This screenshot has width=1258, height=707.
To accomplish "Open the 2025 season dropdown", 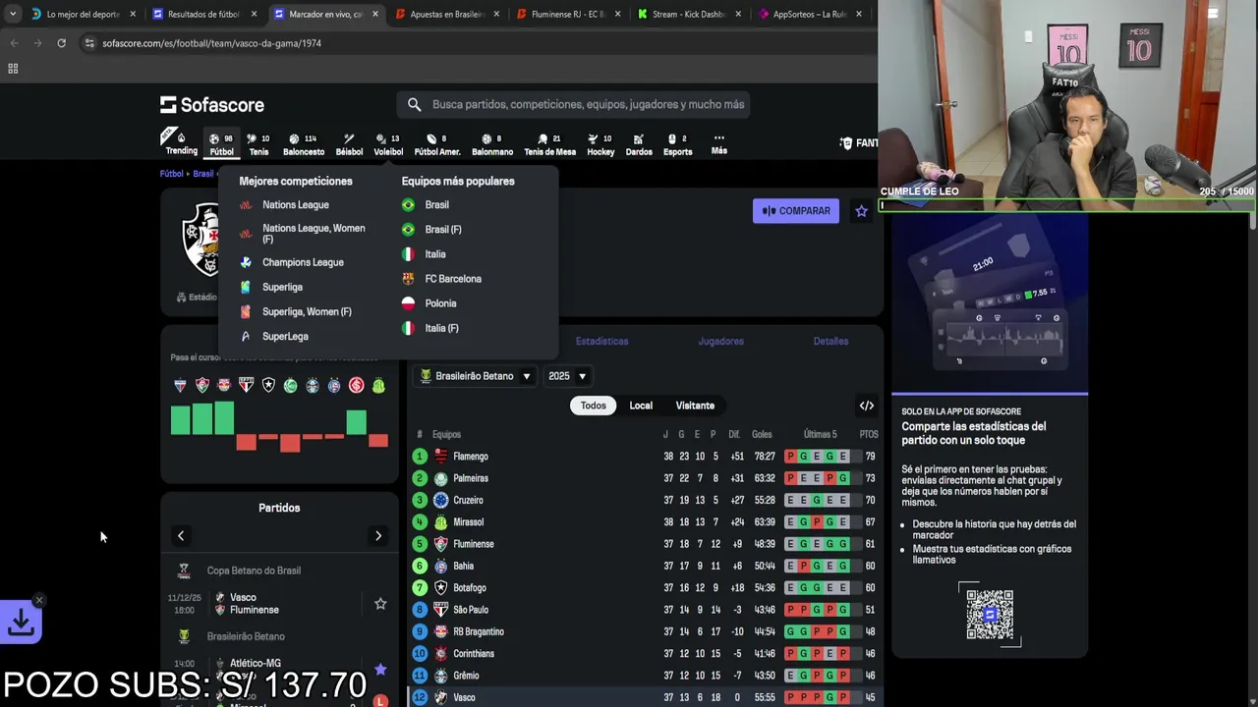I will click(x=567, y=376).
